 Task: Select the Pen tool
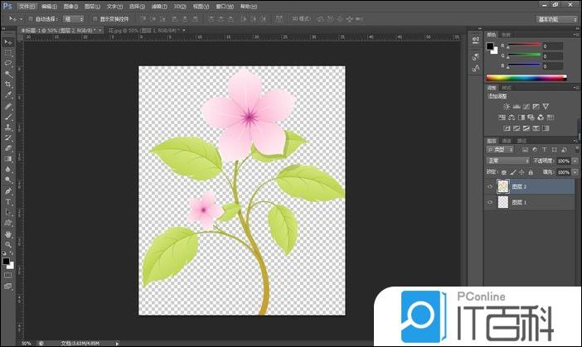click(x=8, y=190)
